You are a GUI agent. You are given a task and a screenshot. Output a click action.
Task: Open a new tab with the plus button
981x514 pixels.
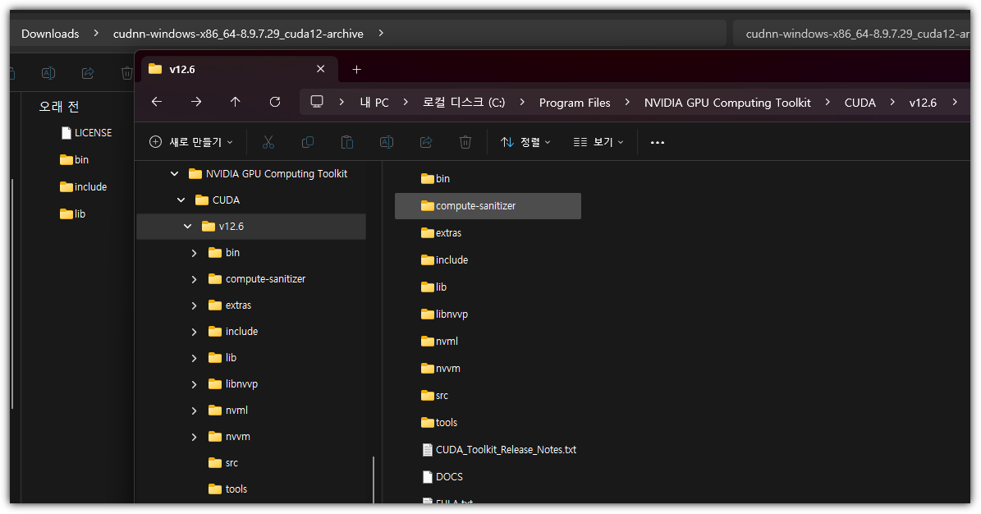pos(356,70)
